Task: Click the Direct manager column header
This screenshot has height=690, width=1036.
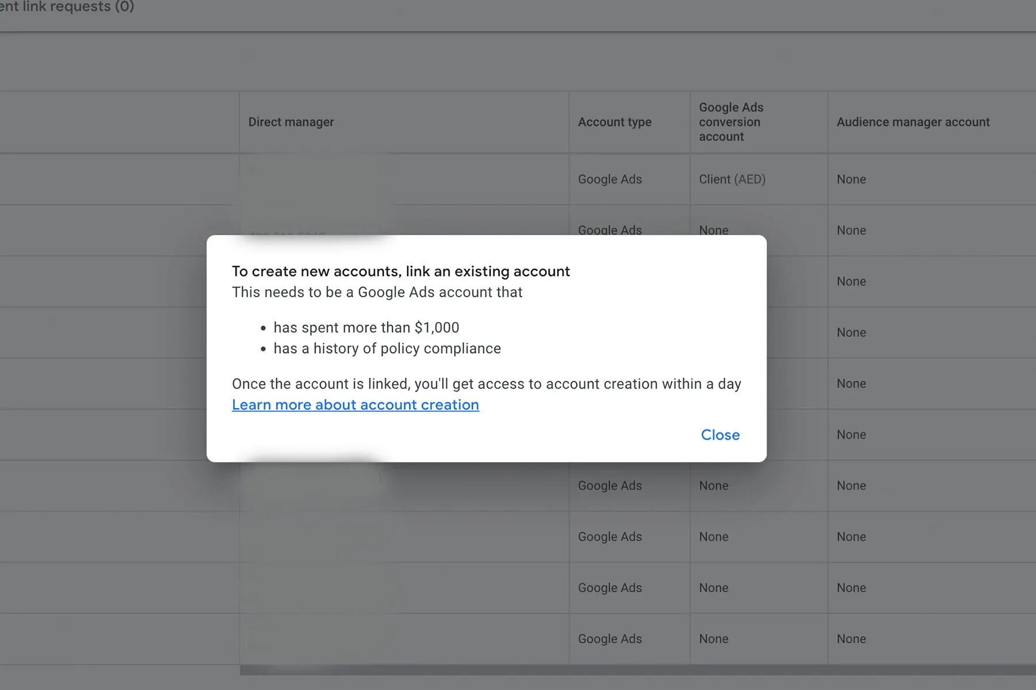Action: click(x=291, y=122)
